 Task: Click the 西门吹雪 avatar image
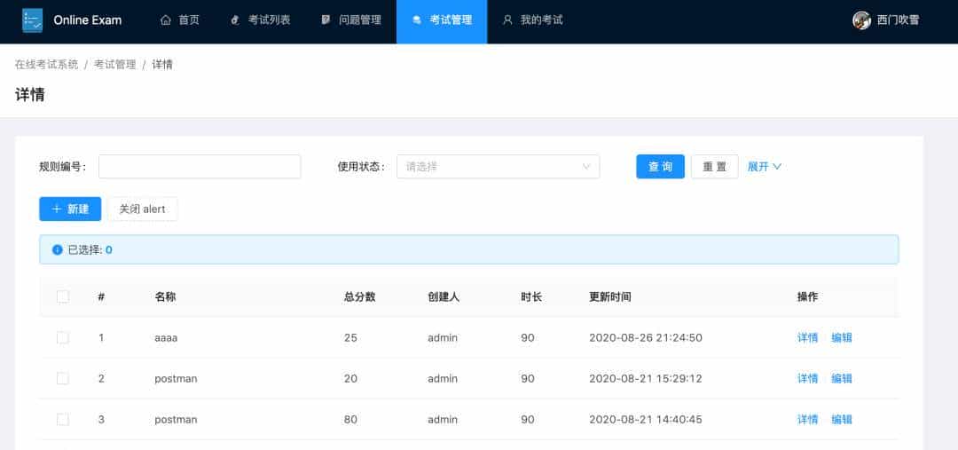861,20
